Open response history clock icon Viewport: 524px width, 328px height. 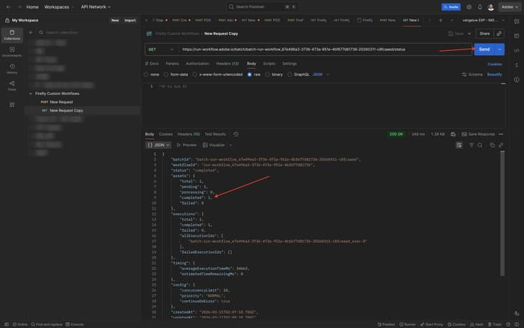pyautogui.click(x=236, y=134)
